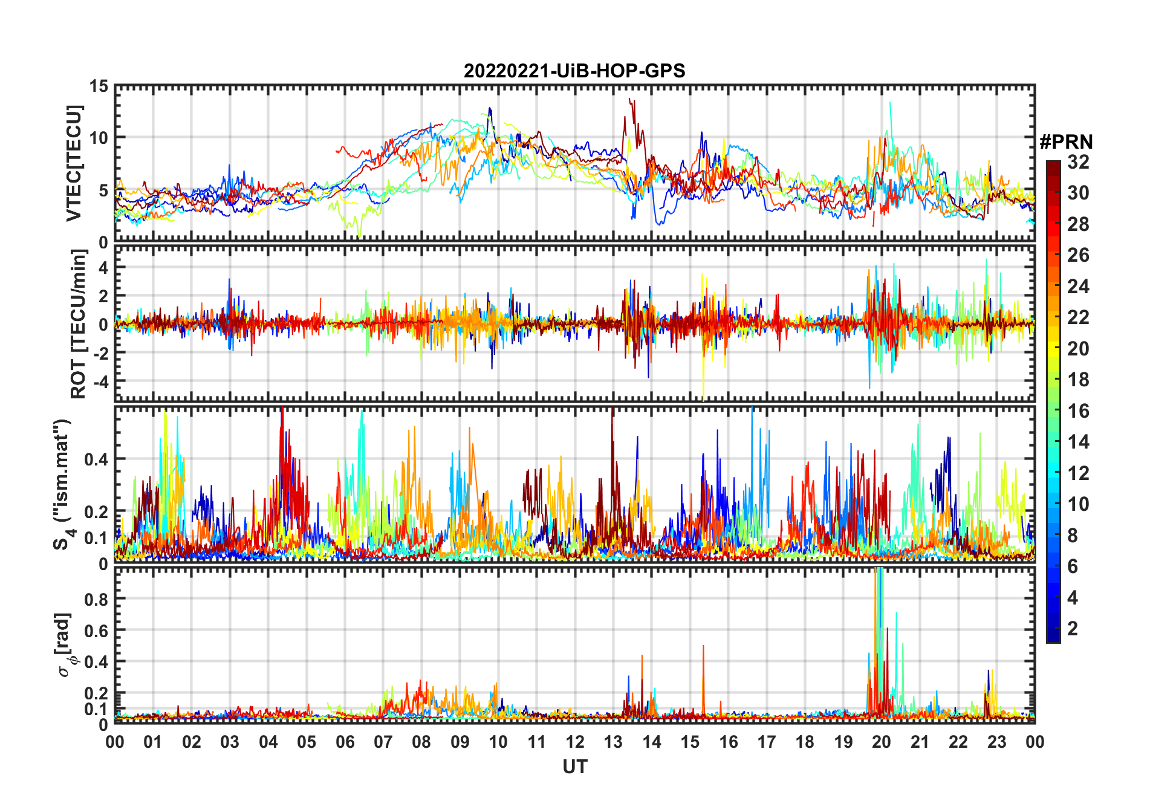
Task: Click the #PRN colorbar title
Action: 1067,142
